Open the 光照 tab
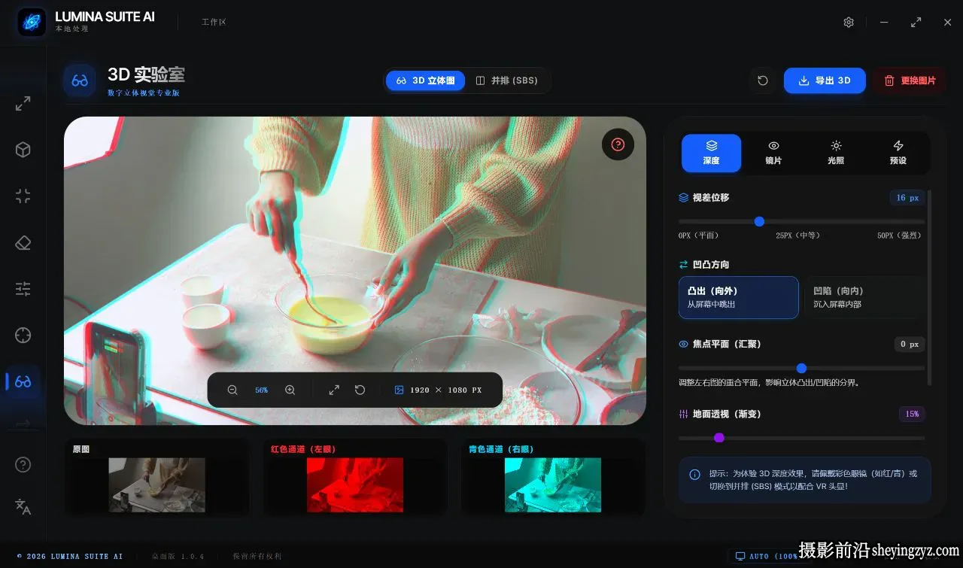 pyautogui.click(x=836, y=153)
